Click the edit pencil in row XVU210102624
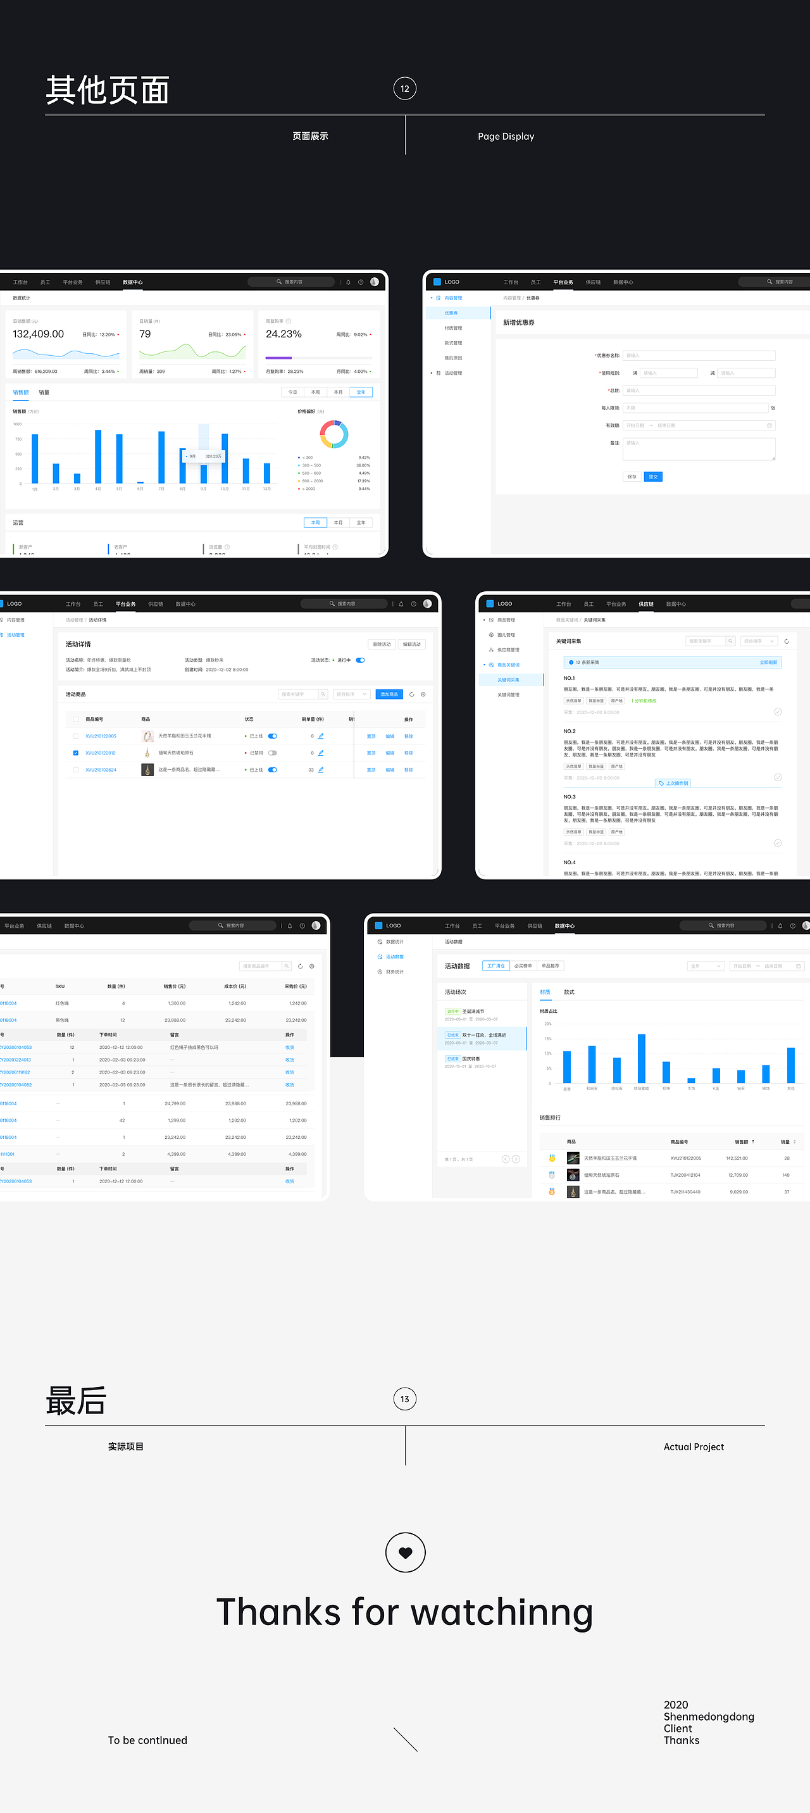The image size is (810, 1813). (321, 770)
